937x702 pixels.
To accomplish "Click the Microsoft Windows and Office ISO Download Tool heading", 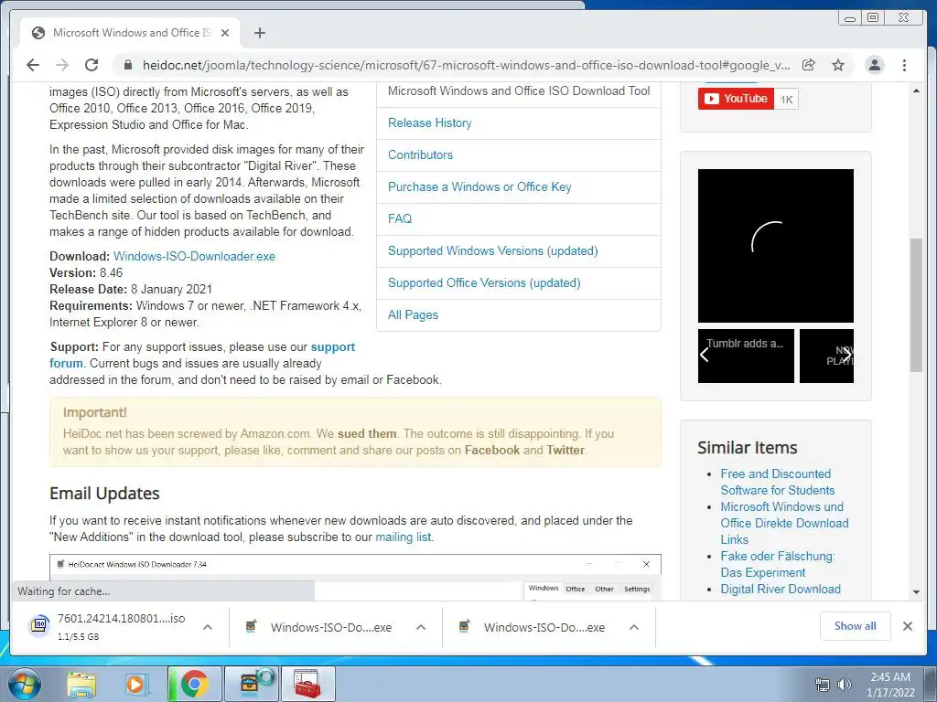I will click(x=519, y=90).
